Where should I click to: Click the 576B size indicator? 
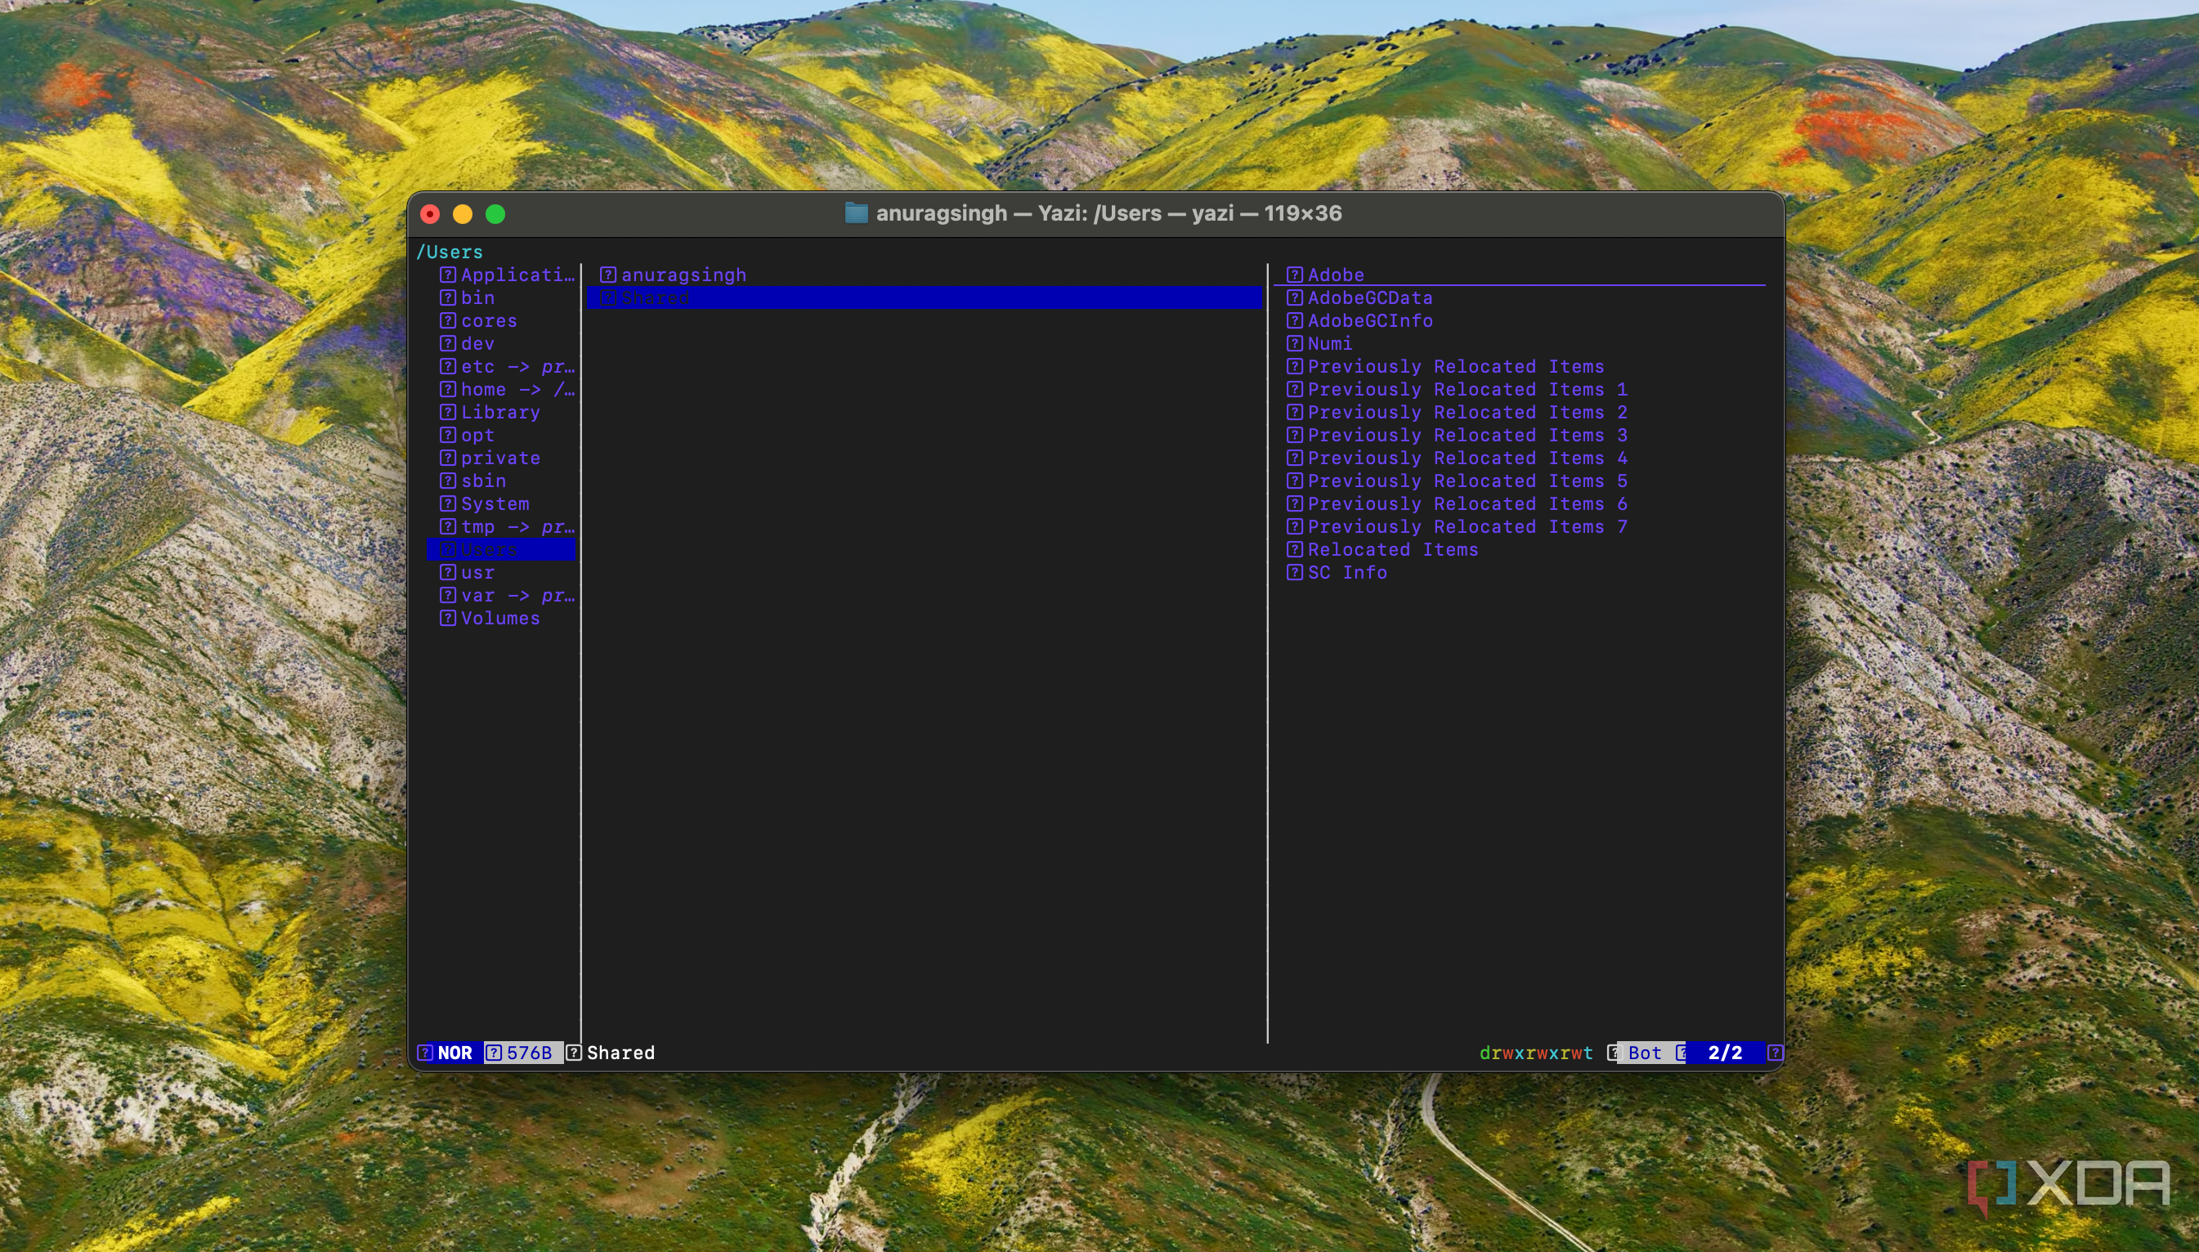point(528,1053)
